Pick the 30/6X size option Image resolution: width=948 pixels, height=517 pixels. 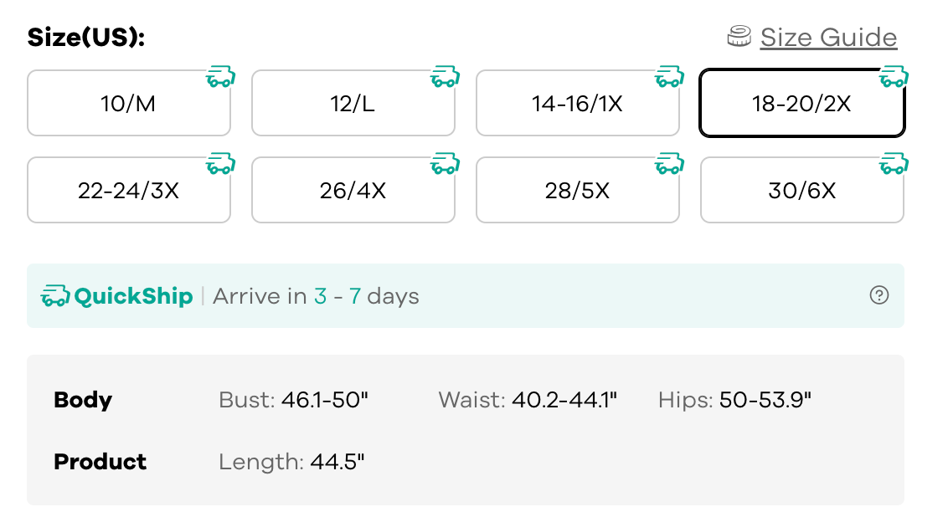pyautogui.click(x=801, y=191)
